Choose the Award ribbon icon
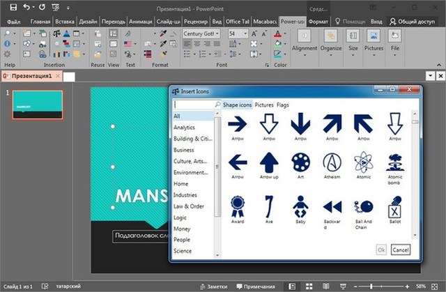This screenshot has width=446, height=292. (x=238, y=205)
